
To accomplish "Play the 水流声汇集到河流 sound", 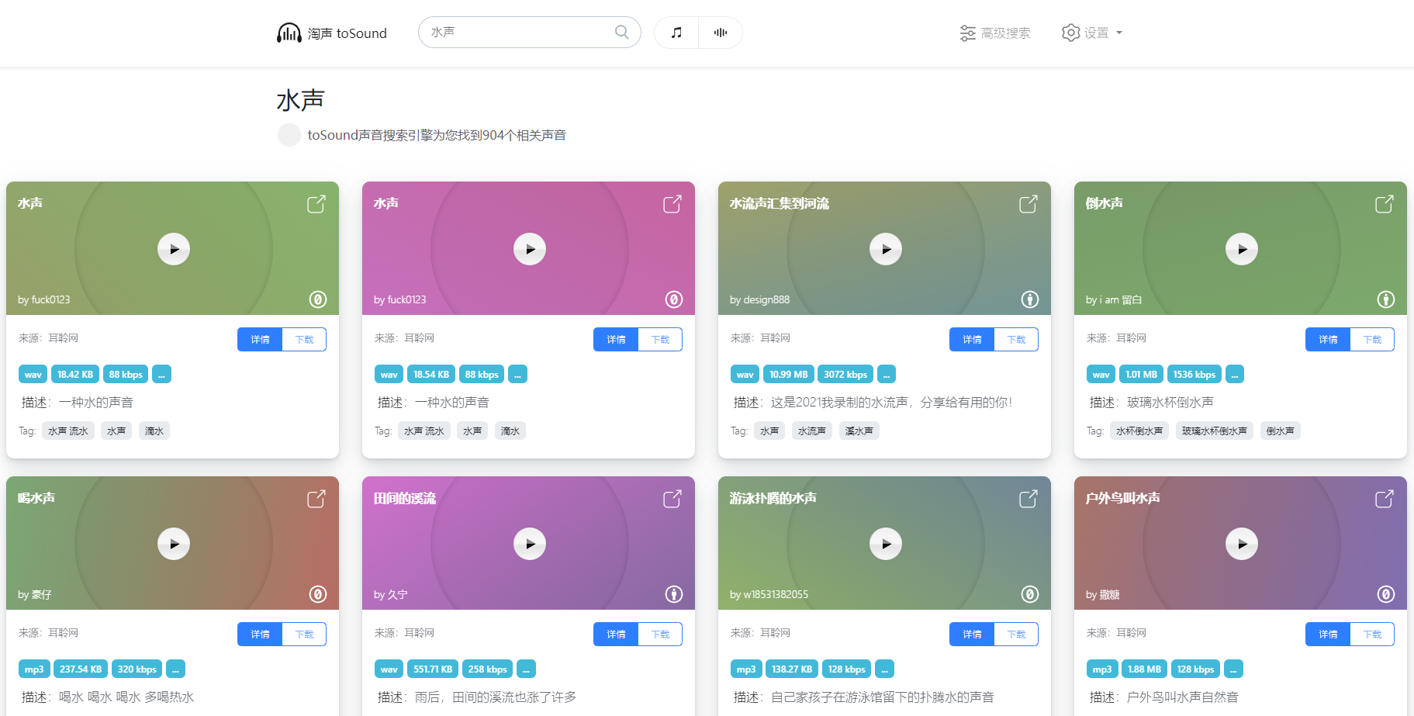I will 886,249.
